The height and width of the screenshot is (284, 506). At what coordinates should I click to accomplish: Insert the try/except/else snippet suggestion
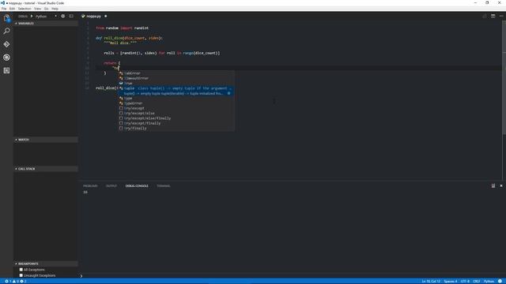coord(176,114)
